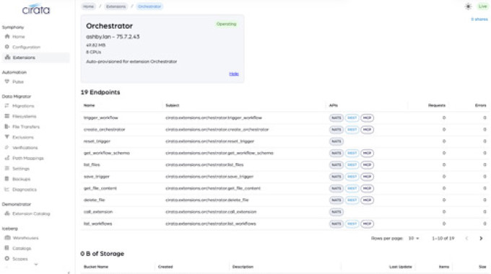This screenshot has height=274, width=491.
Task: Sort storage by Bucket Name header
Action: click(x=96, y=267)
